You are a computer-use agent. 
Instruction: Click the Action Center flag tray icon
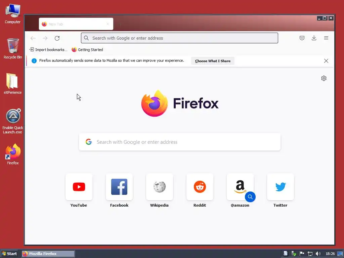[x=302, y=254]
